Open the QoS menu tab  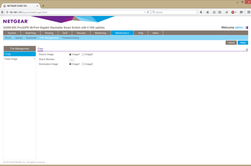[65, 33]
